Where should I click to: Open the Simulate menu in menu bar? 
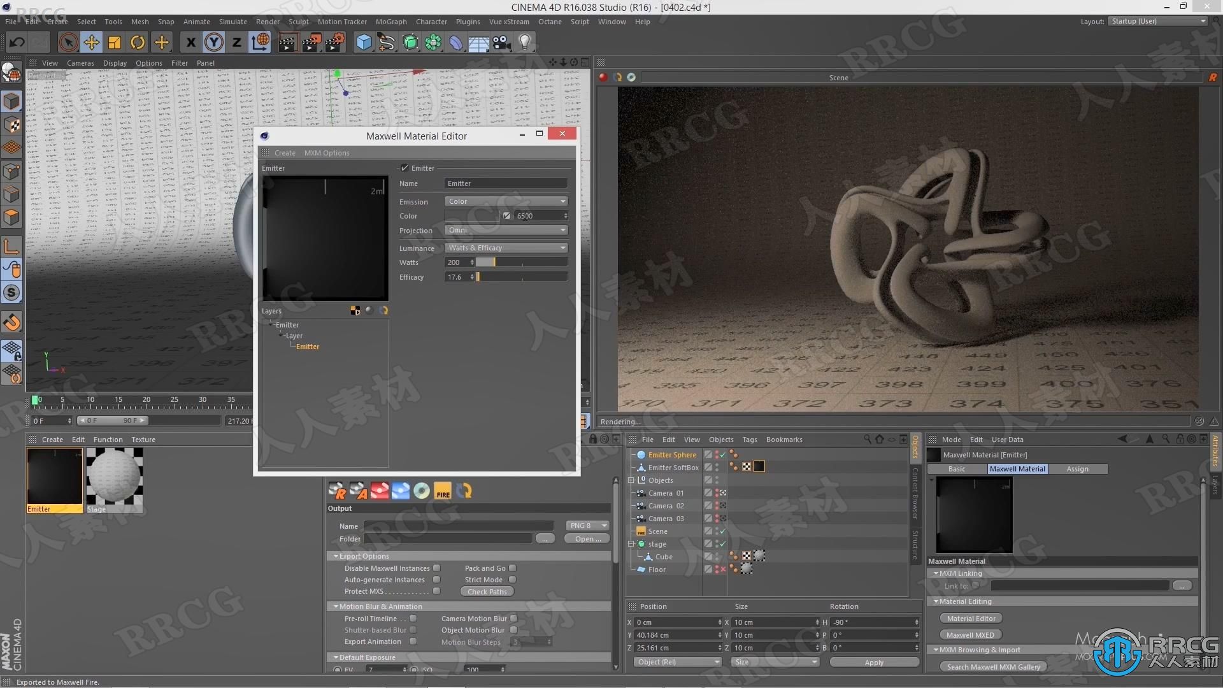click(x=234, y=21)
